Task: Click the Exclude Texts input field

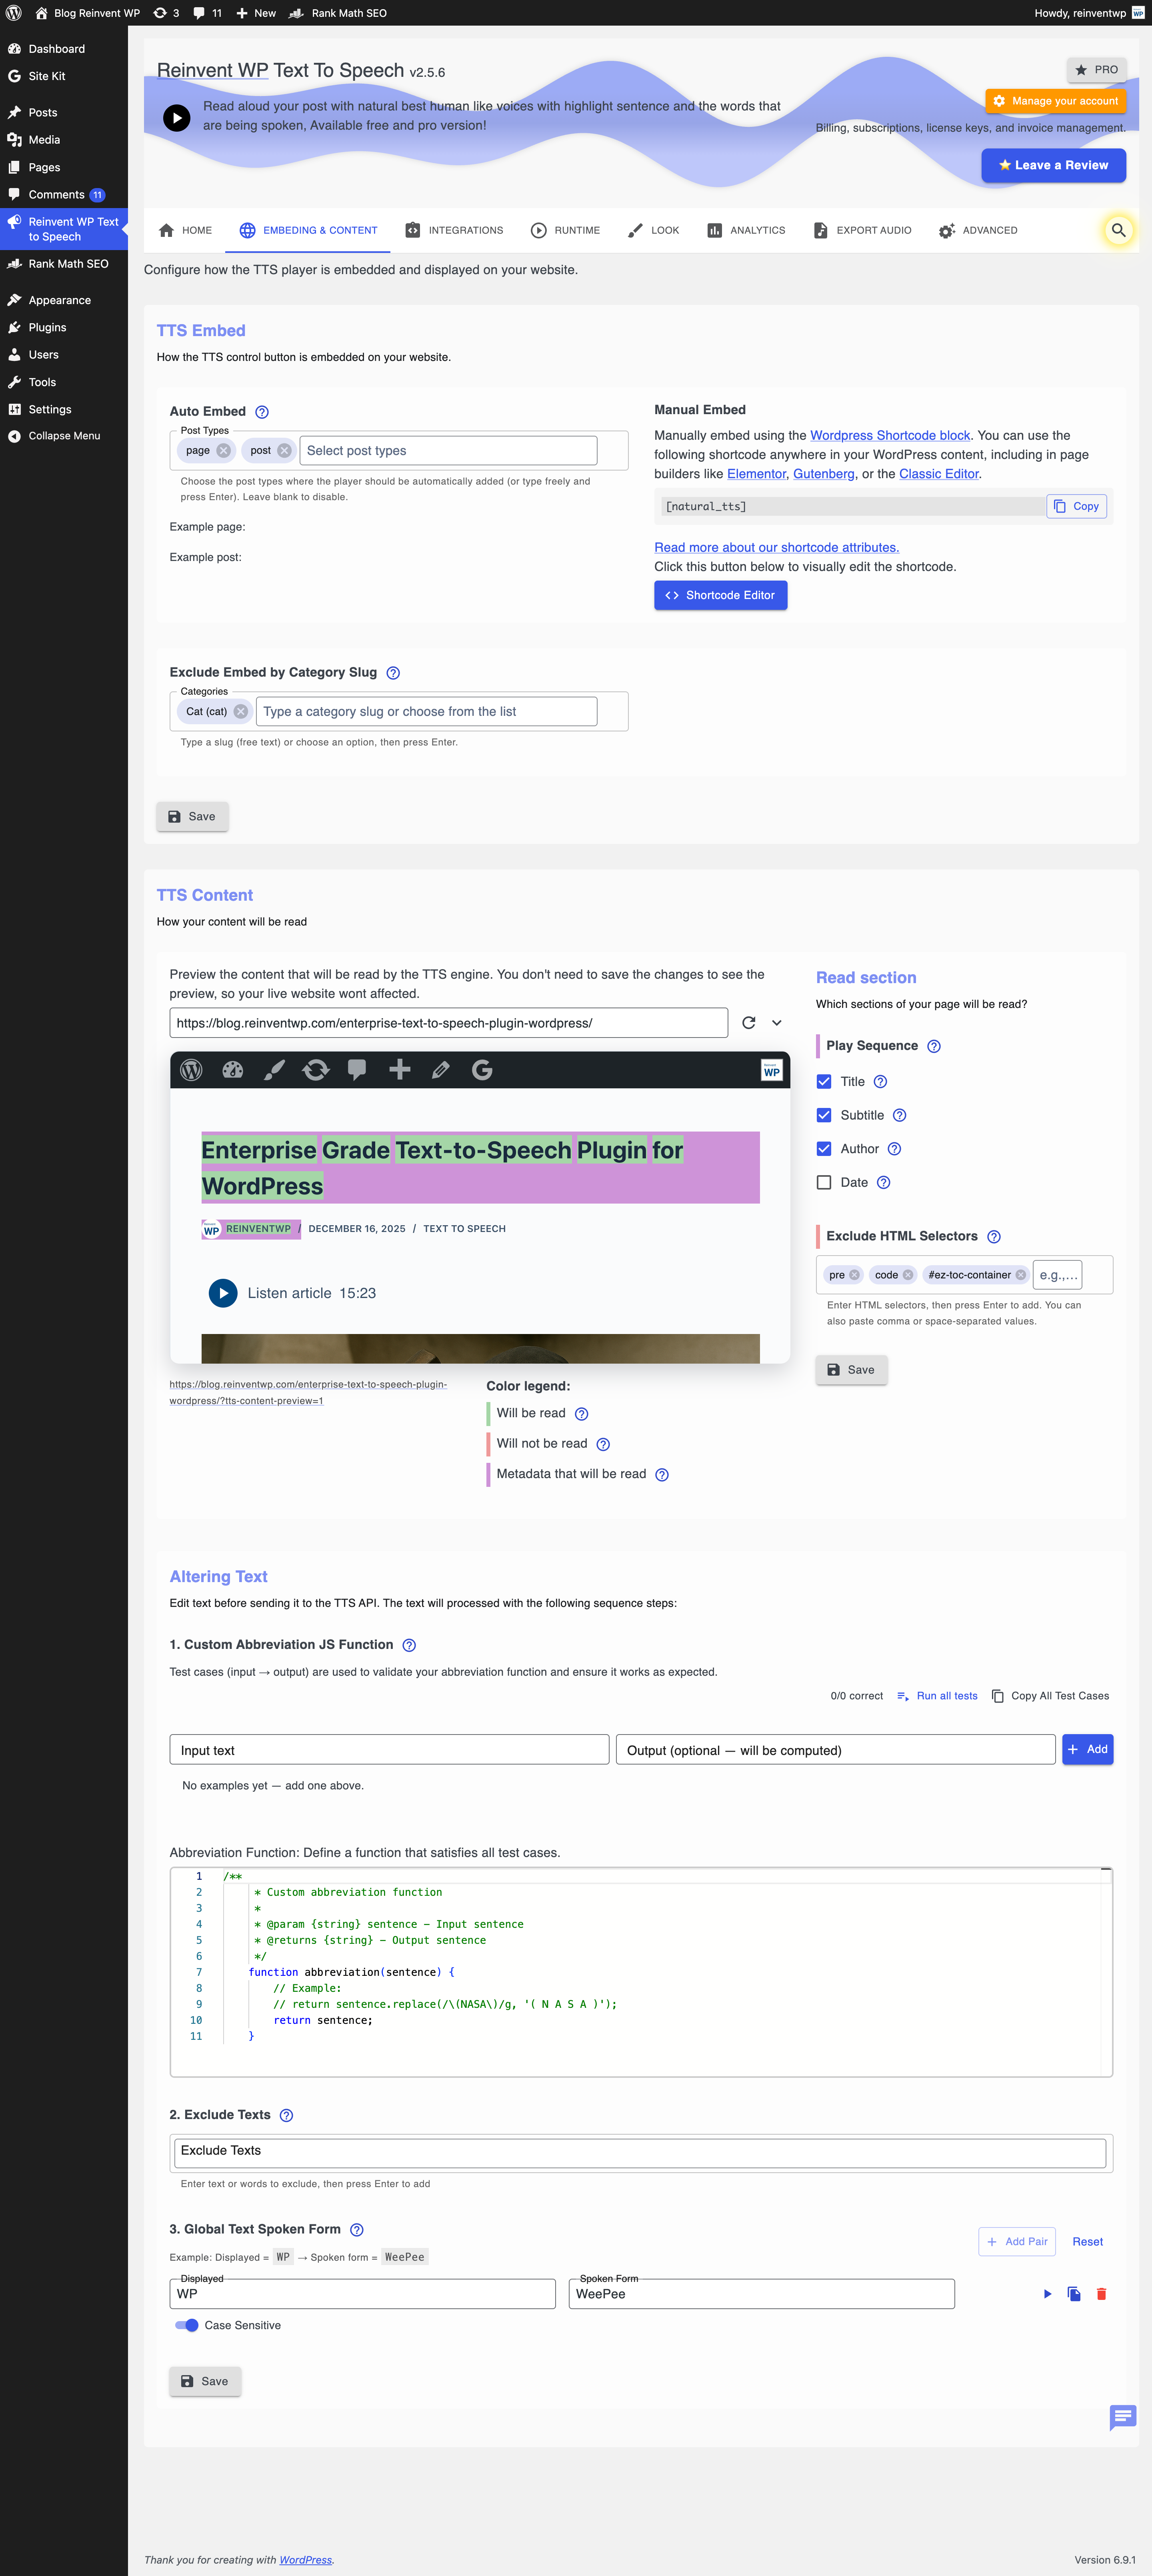Action: click(x=640, y=2151)
